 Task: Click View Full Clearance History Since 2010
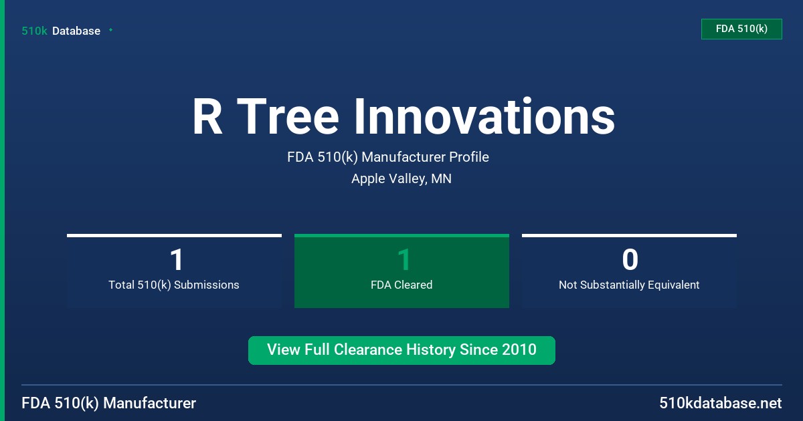point(401,350)
